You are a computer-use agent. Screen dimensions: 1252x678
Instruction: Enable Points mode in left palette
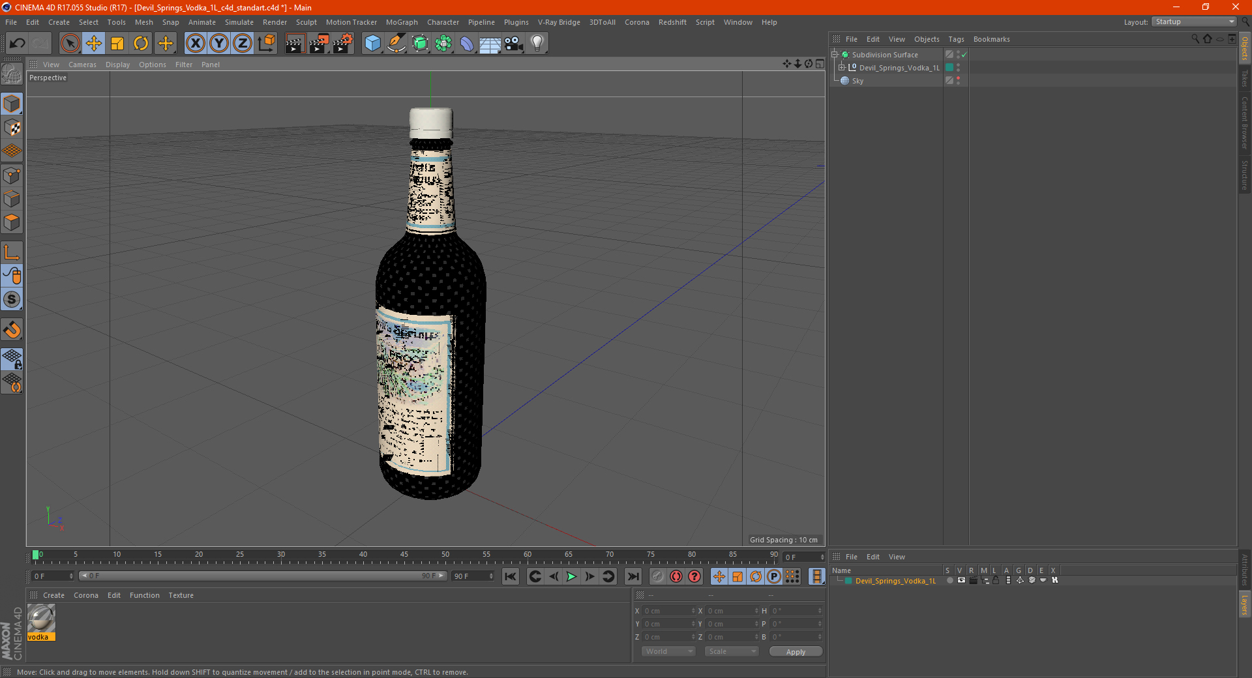click(x=12, y=175)
